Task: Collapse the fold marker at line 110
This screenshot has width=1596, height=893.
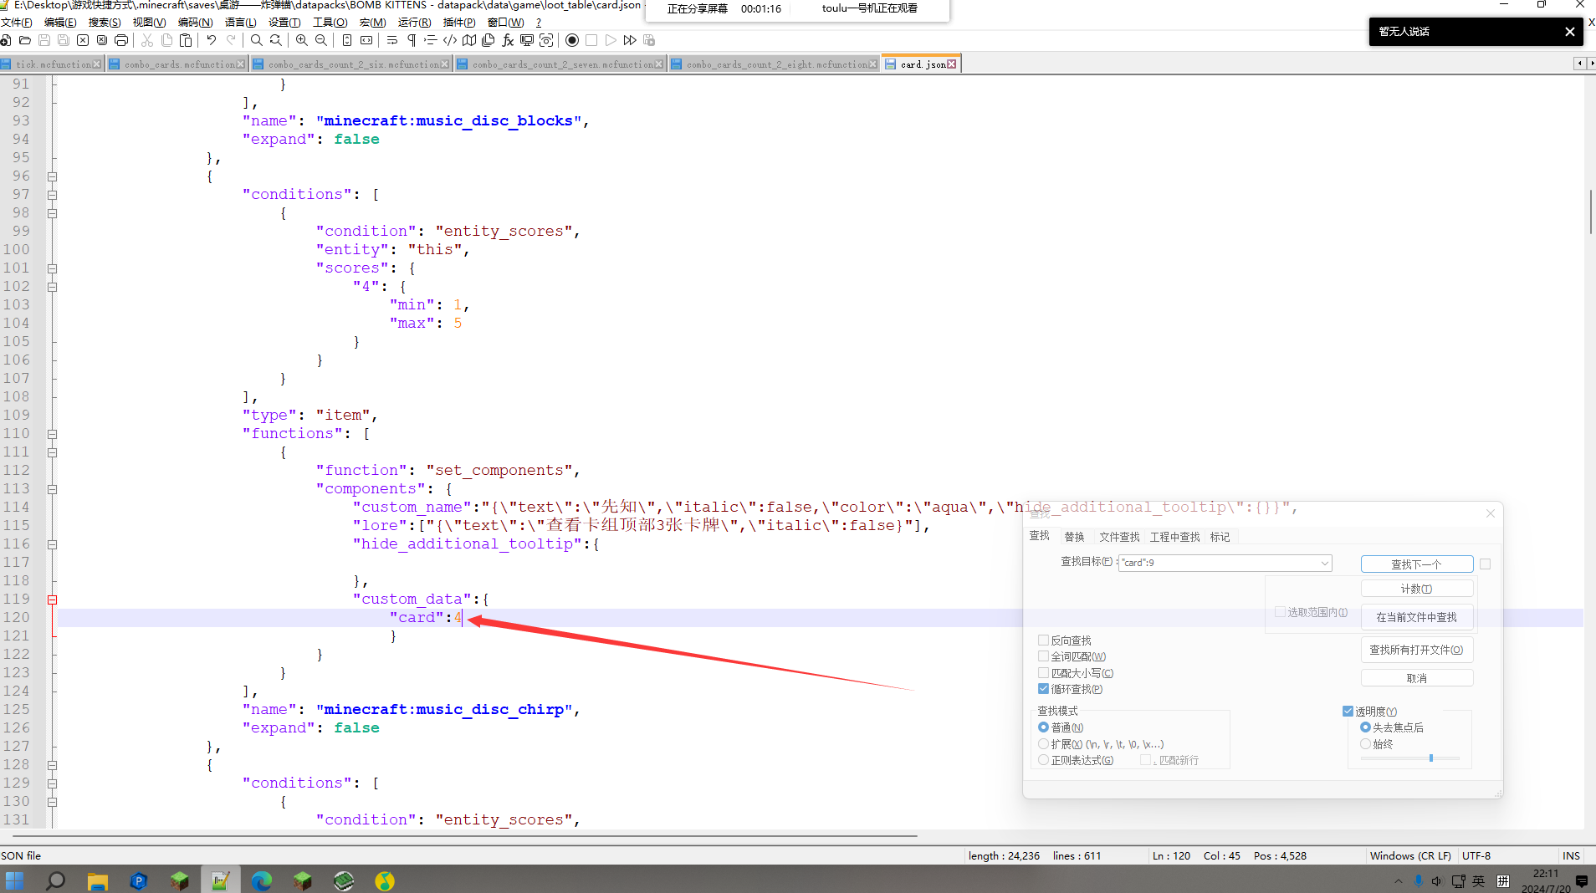Action: [x=52, y=434]
